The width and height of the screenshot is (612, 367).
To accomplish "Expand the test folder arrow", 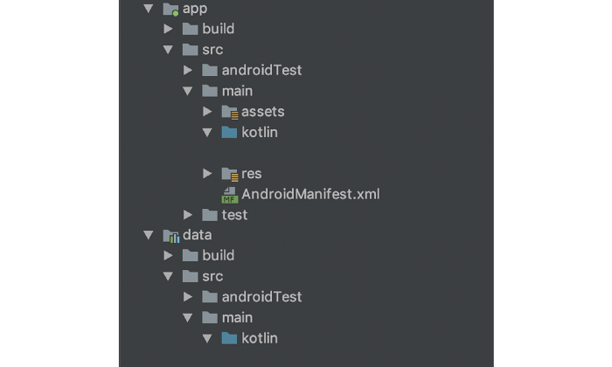I will click(188, 215).
